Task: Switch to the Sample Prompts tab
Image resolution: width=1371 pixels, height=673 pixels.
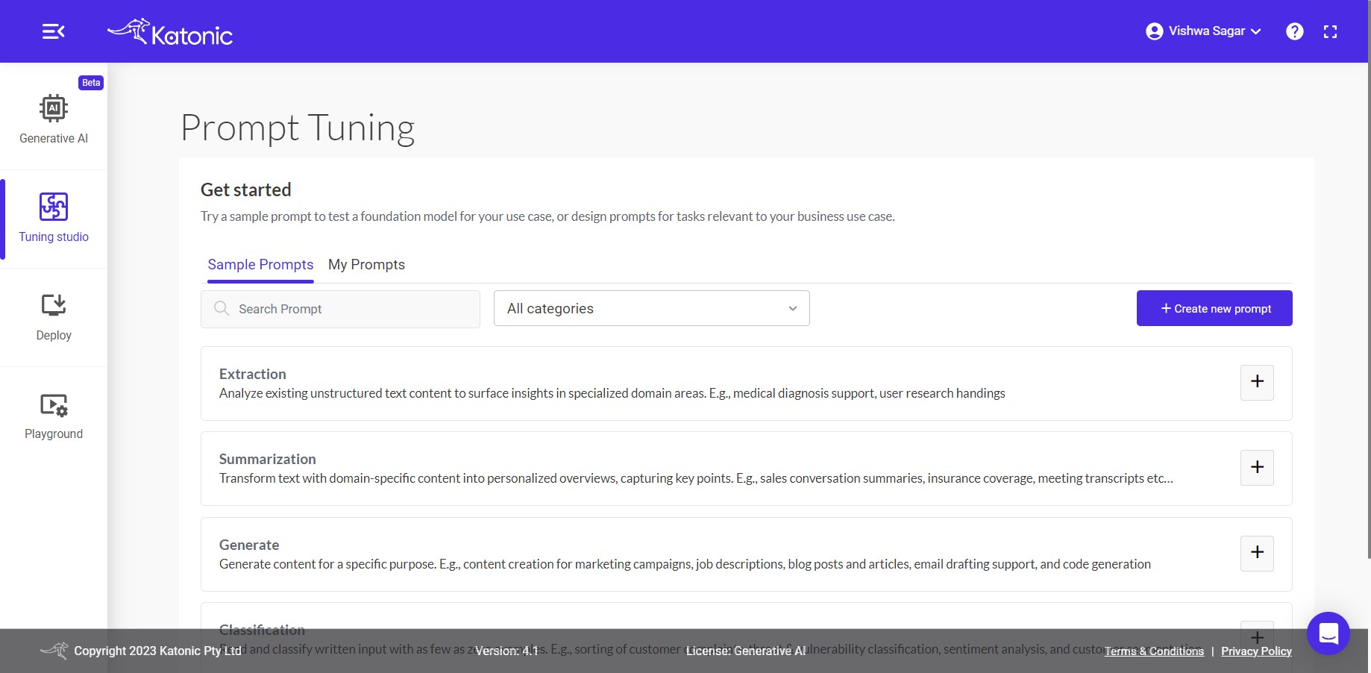Action: [260, 265]
